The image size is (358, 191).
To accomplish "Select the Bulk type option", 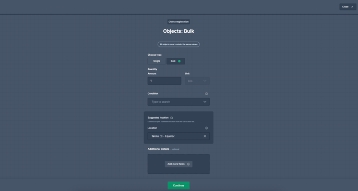I will tap(175, 61).
